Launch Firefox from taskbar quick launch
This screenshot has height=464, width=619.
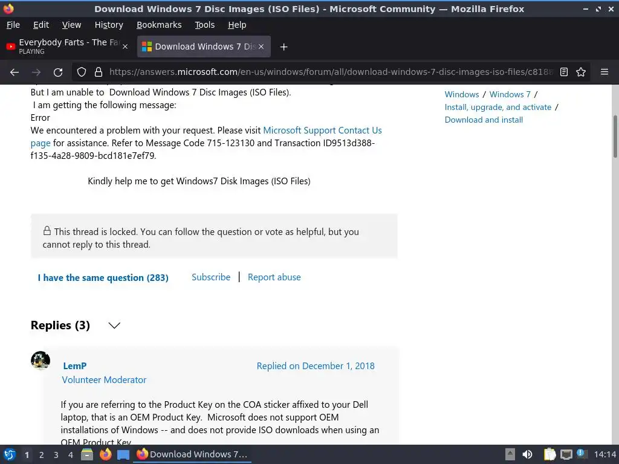105,454
